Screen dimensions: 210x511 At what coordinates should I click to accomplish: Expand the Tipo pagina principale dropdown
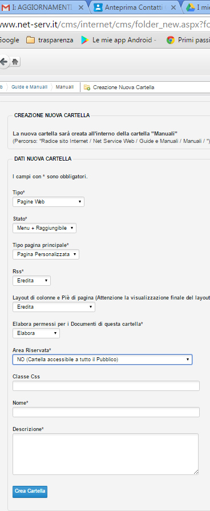tap(46, 254)
